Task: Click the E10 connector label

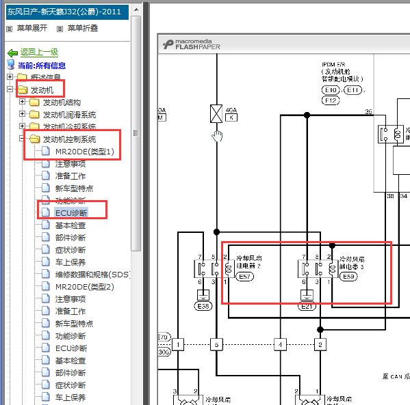Action: point(331,90)
